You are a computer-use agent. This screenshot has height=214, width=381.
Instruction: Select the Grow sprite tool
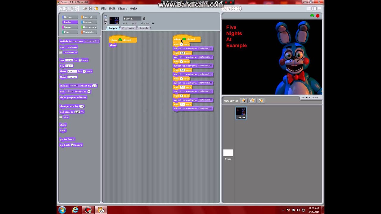point(234,9)
